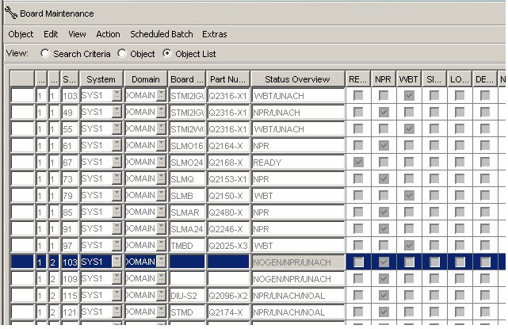Open Domain dropdown in the DIU-S2 row
The height and width of the screenshot is (329, 508).
(x=161, y=295)
